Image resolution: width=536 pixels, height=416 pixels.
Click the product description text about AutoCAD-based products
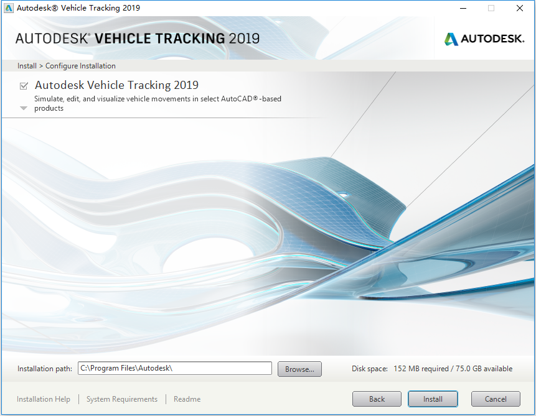158,103
